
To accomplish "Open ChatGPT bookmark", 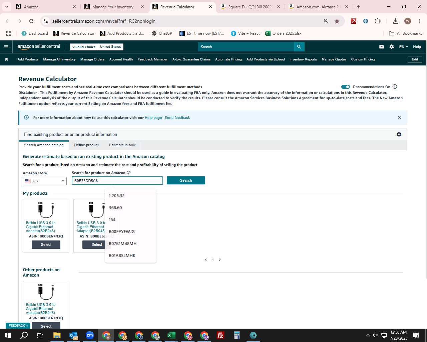I will click(x=163, y=33).
